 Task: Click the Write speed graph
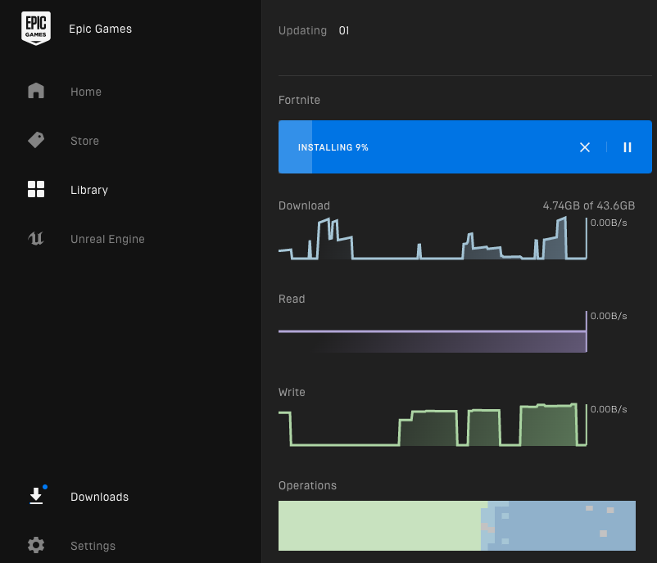(x=433, y=425)
